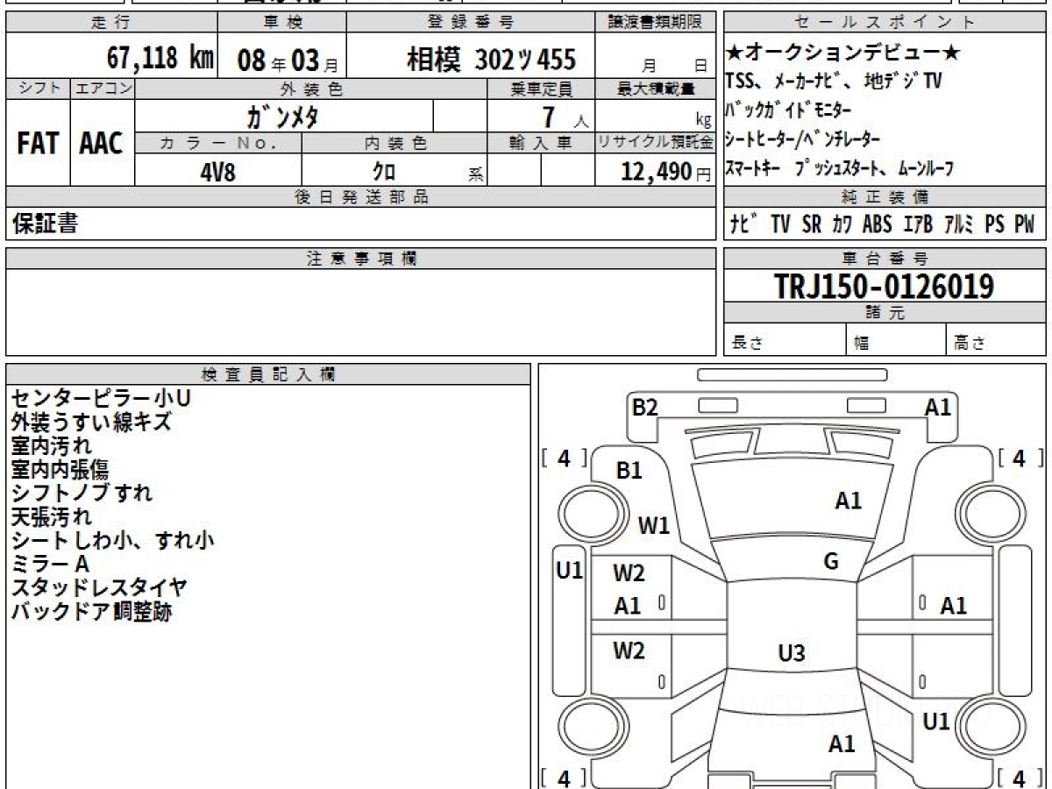Viewport: 1052px width, 789px height.
Task: Click the 車台番号 header
Action: click(x=885, y=259)
